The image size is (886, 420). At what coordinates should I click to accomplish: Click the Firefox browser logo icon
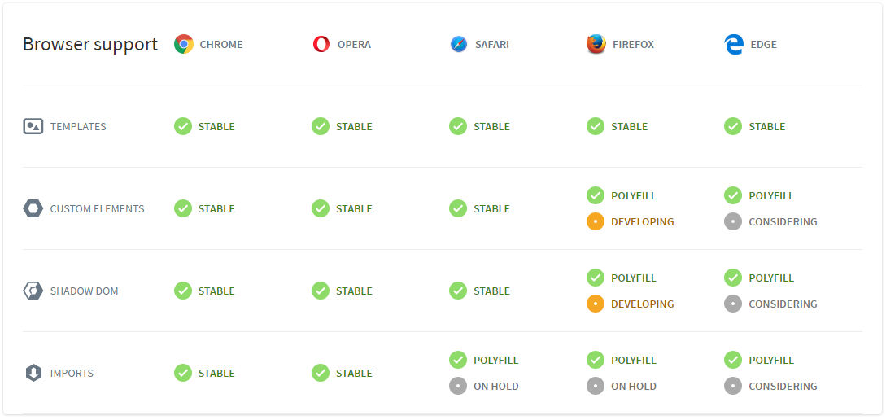[x=596, y=44]
